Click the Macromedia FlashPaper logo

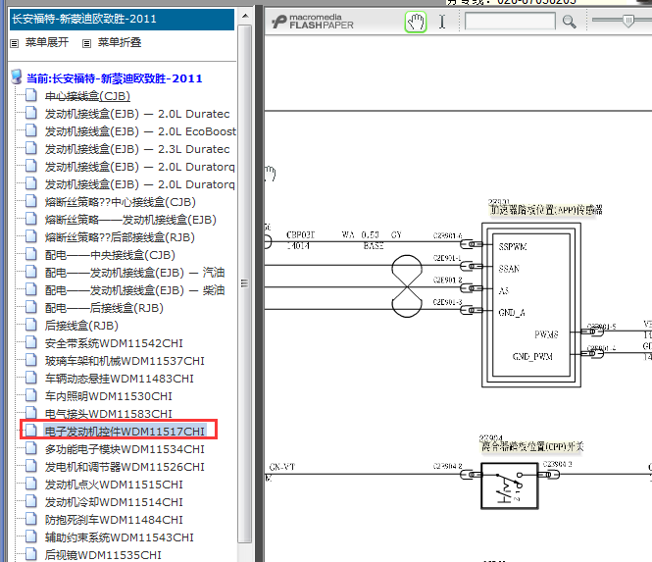[313, 22]
